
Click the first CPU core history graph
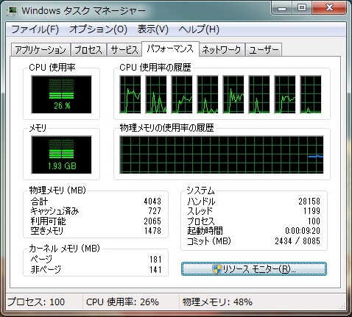(x=130, y=95)
